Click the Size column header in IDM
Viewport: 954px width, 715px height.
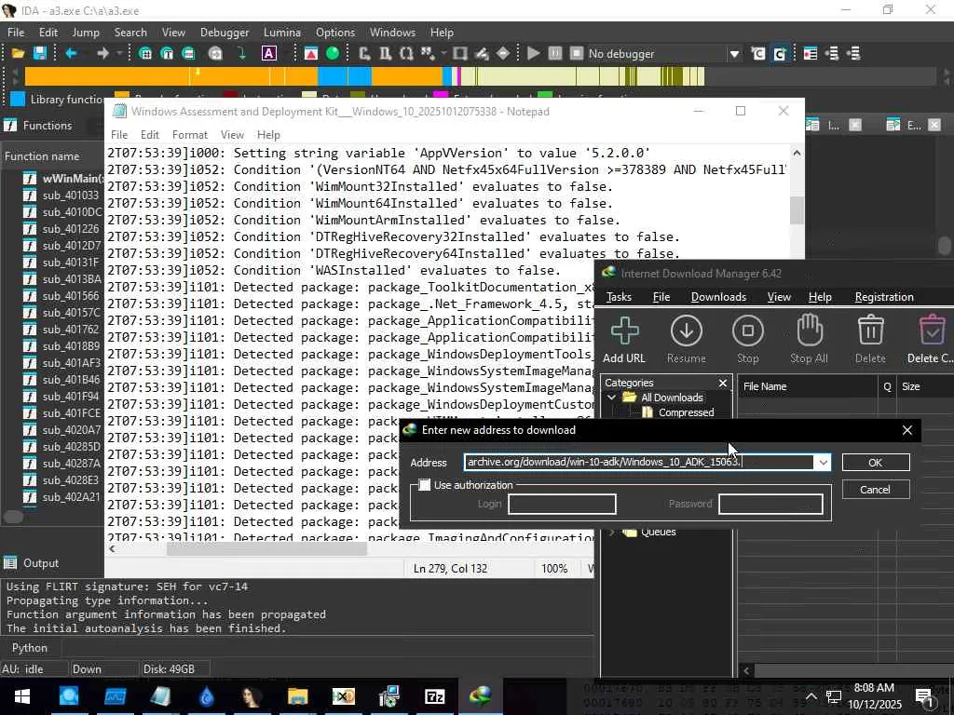925,386
